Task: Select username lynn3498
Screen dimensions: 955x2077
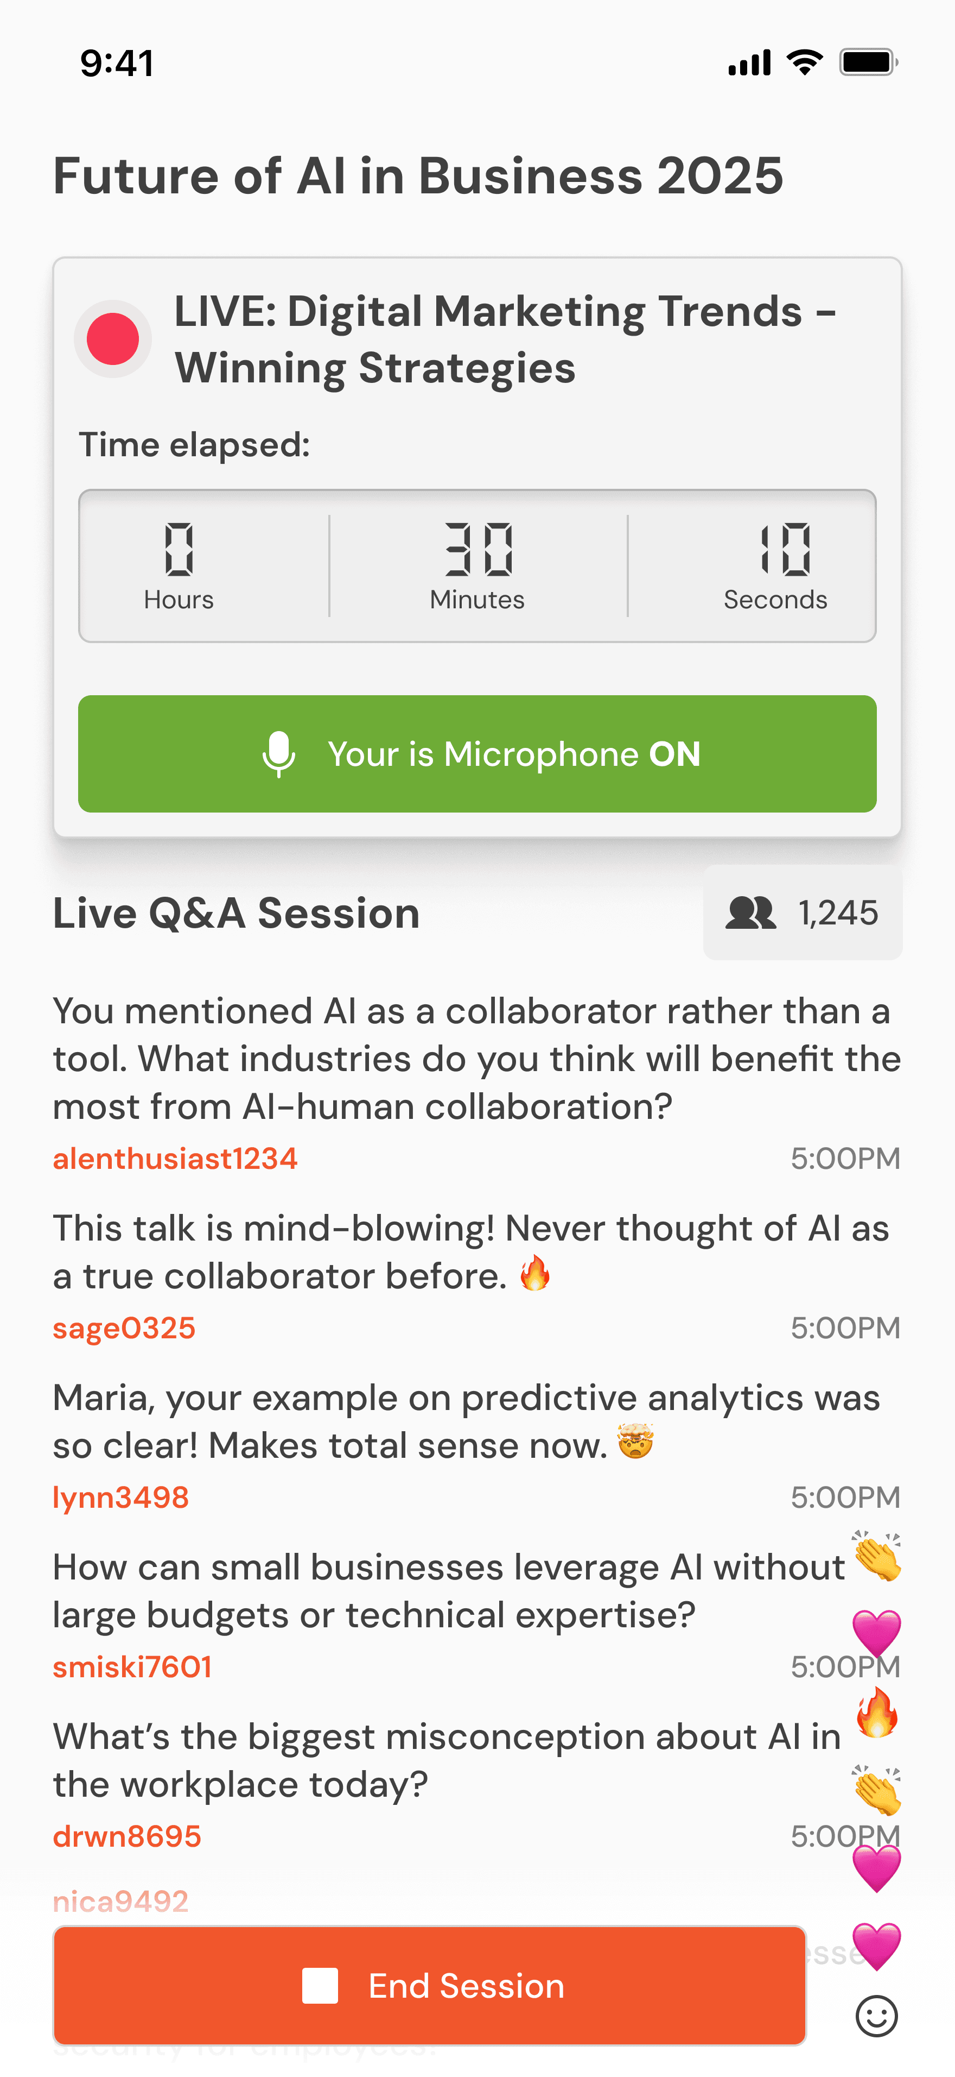Action: point(121,1497)
